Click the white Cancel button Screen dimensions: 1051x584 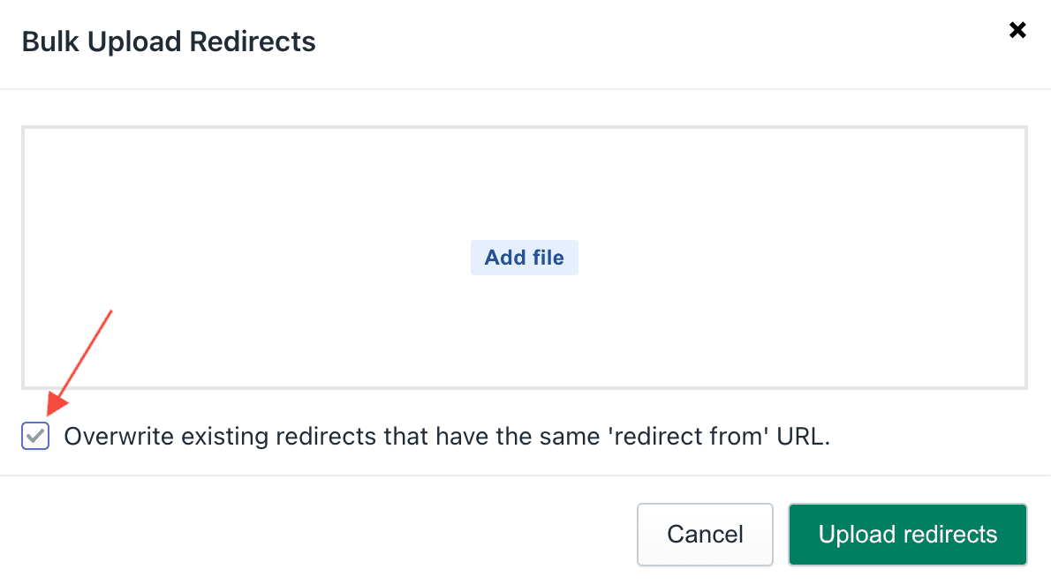point(705,535)
